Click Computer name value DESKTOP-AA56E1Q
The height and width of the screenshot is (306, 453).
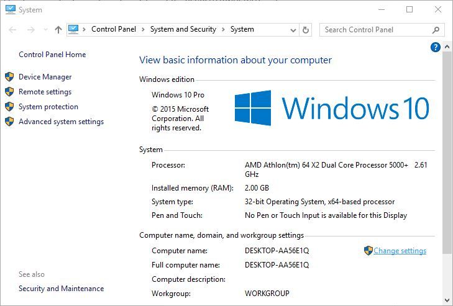[x=277, y=251]
